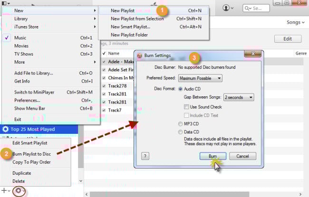This screenshot has height=197, width=309.
Task: Choose New Playlist Folder
Action: point(154,35)
